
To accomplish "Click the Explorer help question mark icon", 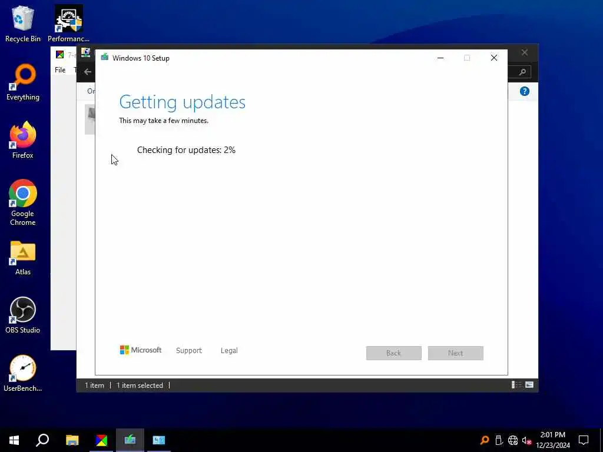I will 524,91.
